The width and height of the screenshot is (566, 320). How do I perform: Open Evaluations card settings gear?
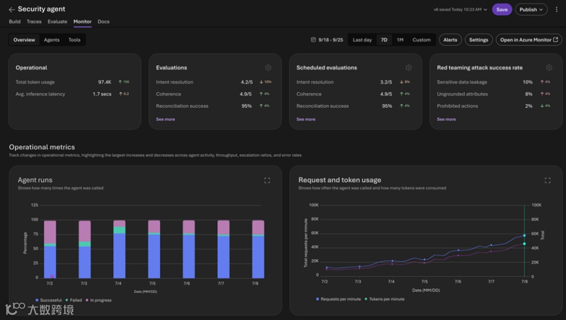(x=268, y=68)
